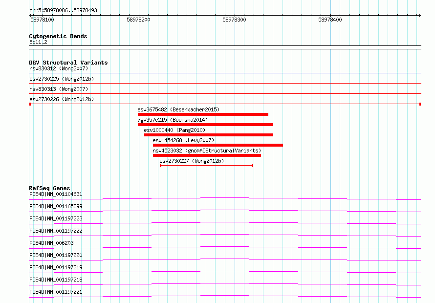Open esv3675482 (Besenbacher2015) label
Viewport: 435px width, 303px height.
(178, 109)
